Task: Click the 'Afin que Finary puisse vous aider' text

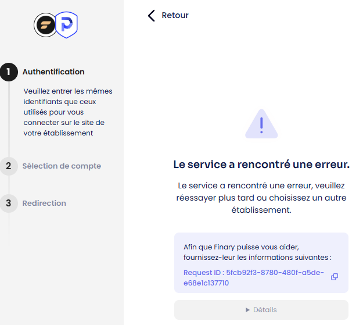Action: pos(241,247)
